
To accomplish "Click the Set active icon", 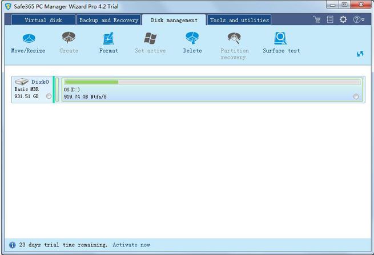I will point(150,43).
